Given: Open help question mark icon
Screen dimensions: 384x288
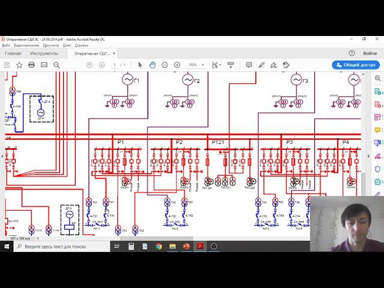Looking at the screenshot, I should pos(352,53).
